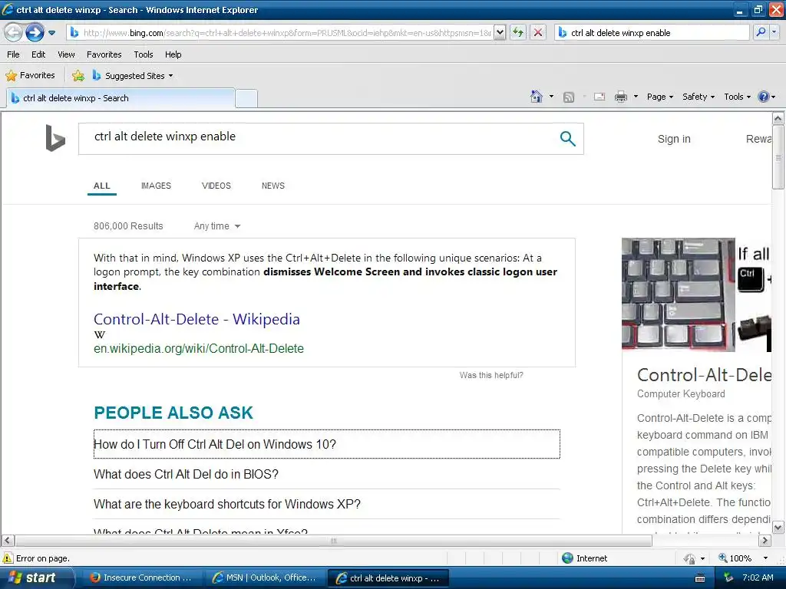Screen dimensions: 786x589
Task: Expand 'keyboard shortcuts for Windows XP' question
Action: click(327, 504)
